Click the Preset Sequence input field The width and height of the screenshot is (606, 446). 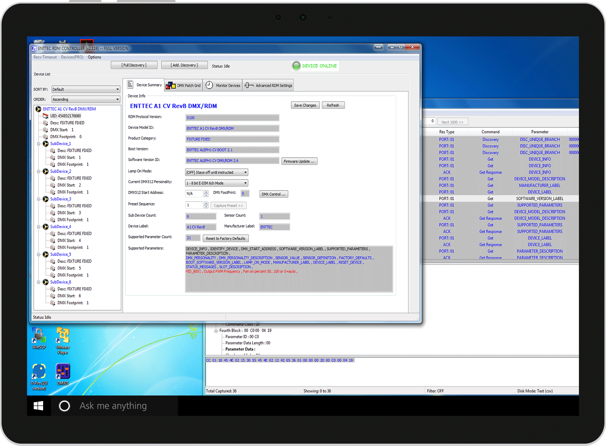click(x=194, y=205)
